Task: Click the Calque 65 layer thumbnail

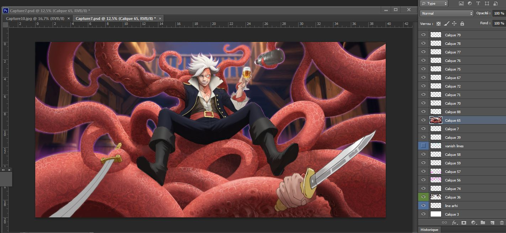Action: pos(436,120)
